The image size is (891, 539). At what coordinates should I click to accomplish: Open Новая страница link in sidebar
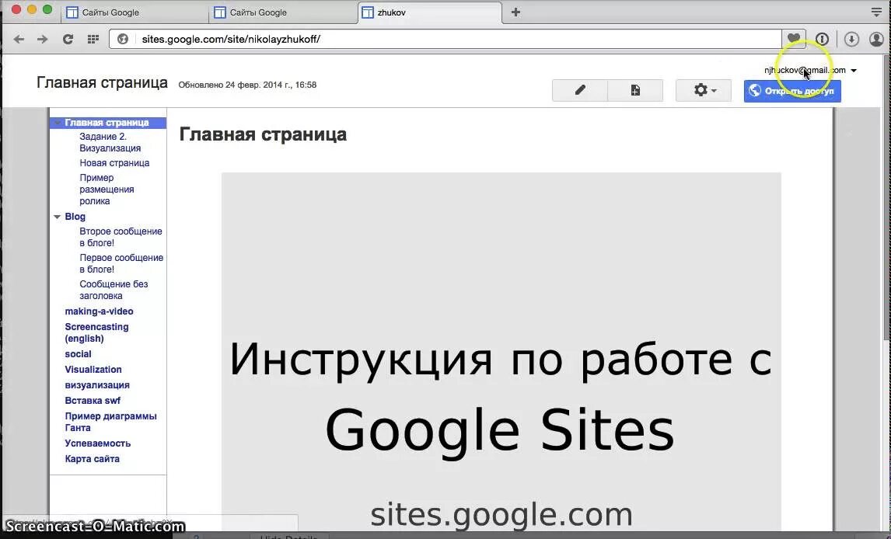pos(114,163)
